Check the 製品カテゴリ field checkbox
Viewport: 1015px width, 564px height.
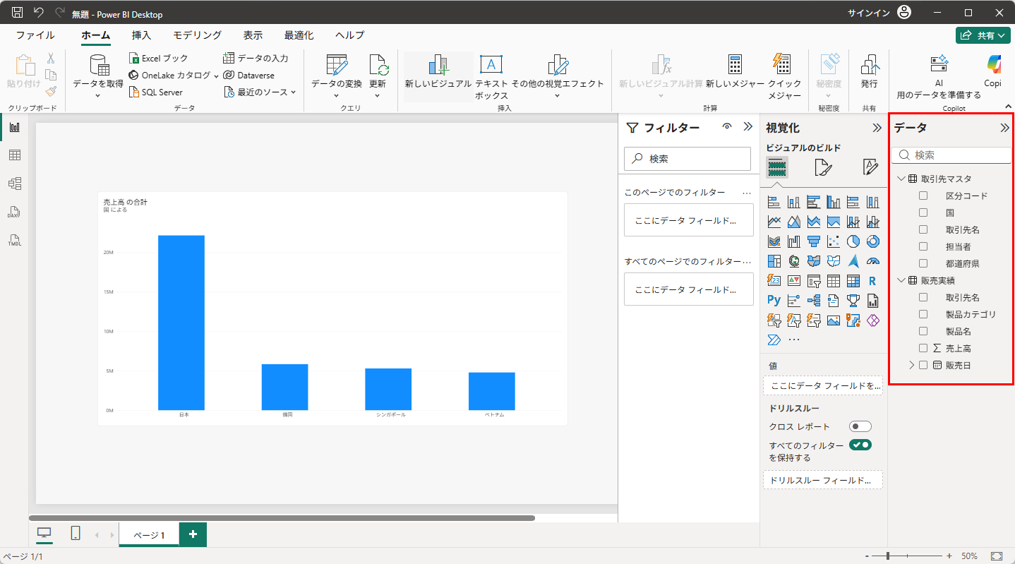point(923,314)
